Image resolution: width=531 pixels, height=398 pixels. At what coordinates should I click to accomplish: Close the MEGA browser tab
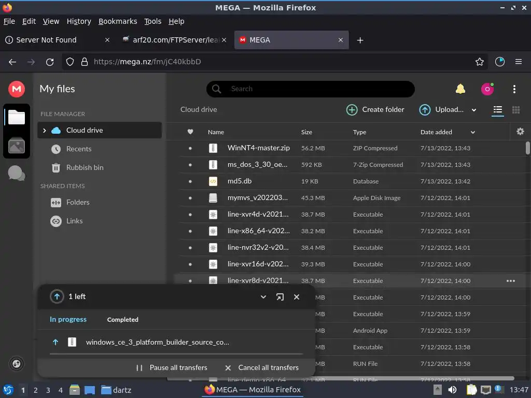[340, 40]
